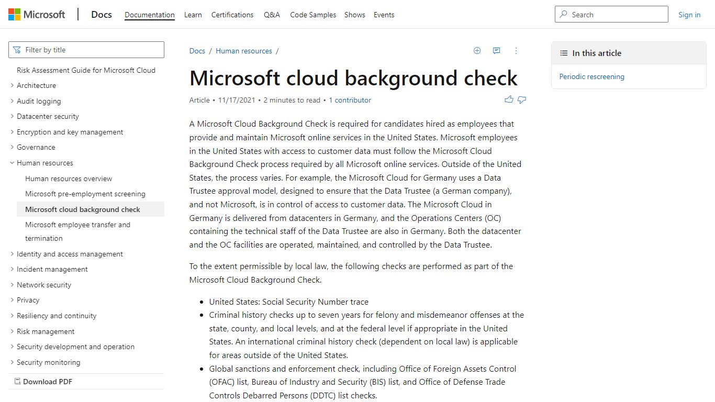This screenshot has height=402, width=715.
Task: Expand the Network security section
Action: [x=12, y=285]
